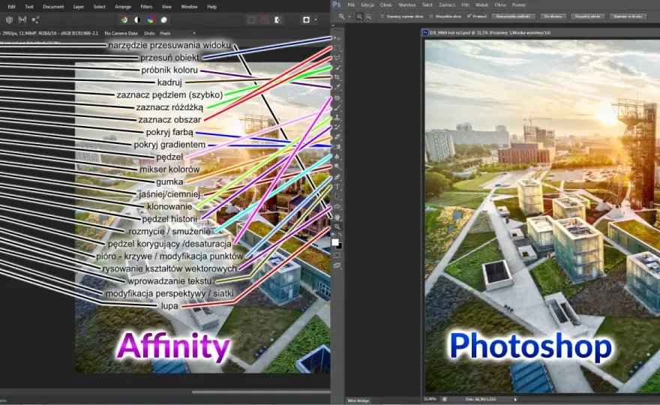Select the Crop tool in Photoshop

pos(337,77)
